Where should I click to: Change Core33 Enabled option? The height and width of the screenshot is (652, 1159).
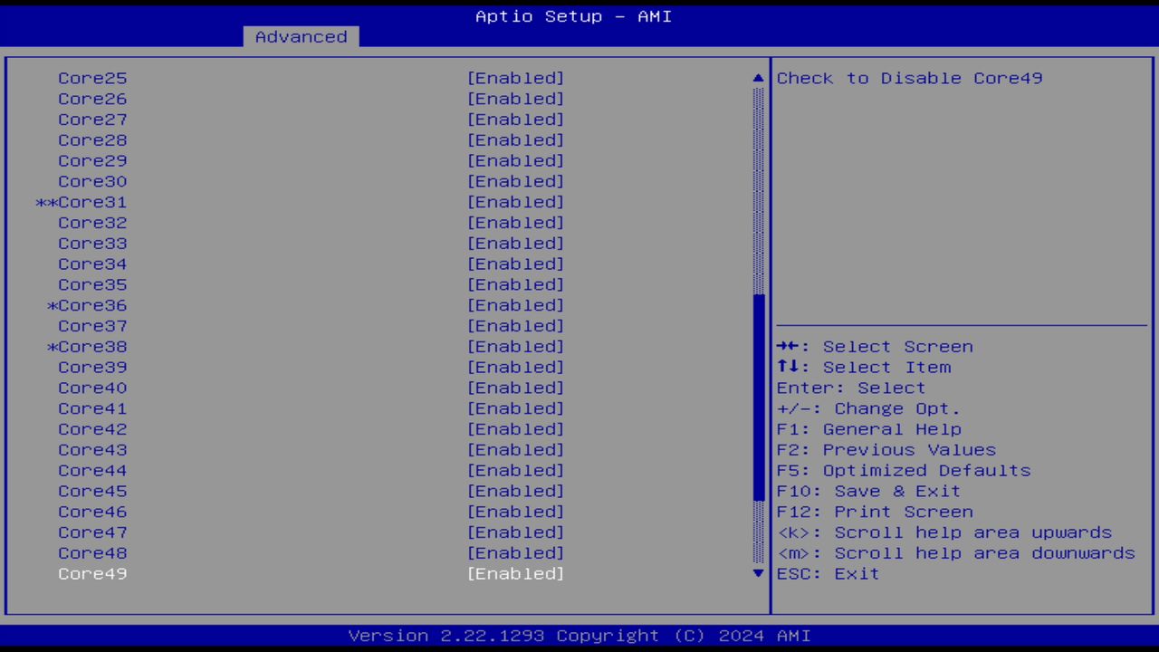point(515,244)
